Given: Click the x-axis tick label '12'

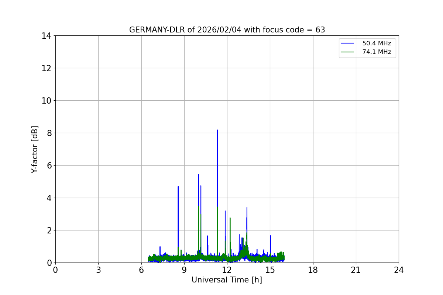Looking at the screenshot, I should pyautogui.click(x=227, y=270).
